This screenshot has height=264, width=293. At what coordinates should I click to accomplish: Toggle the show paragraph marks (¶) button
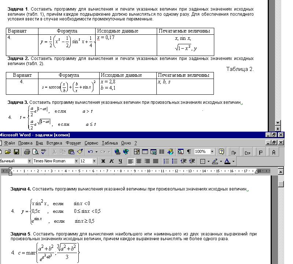pos(189,152)
